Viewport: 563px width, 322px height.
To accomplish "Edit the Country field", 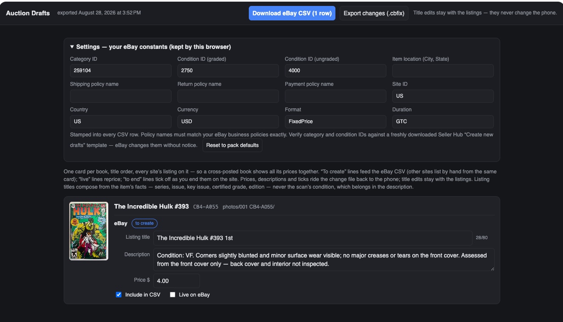I will point(121,121).
